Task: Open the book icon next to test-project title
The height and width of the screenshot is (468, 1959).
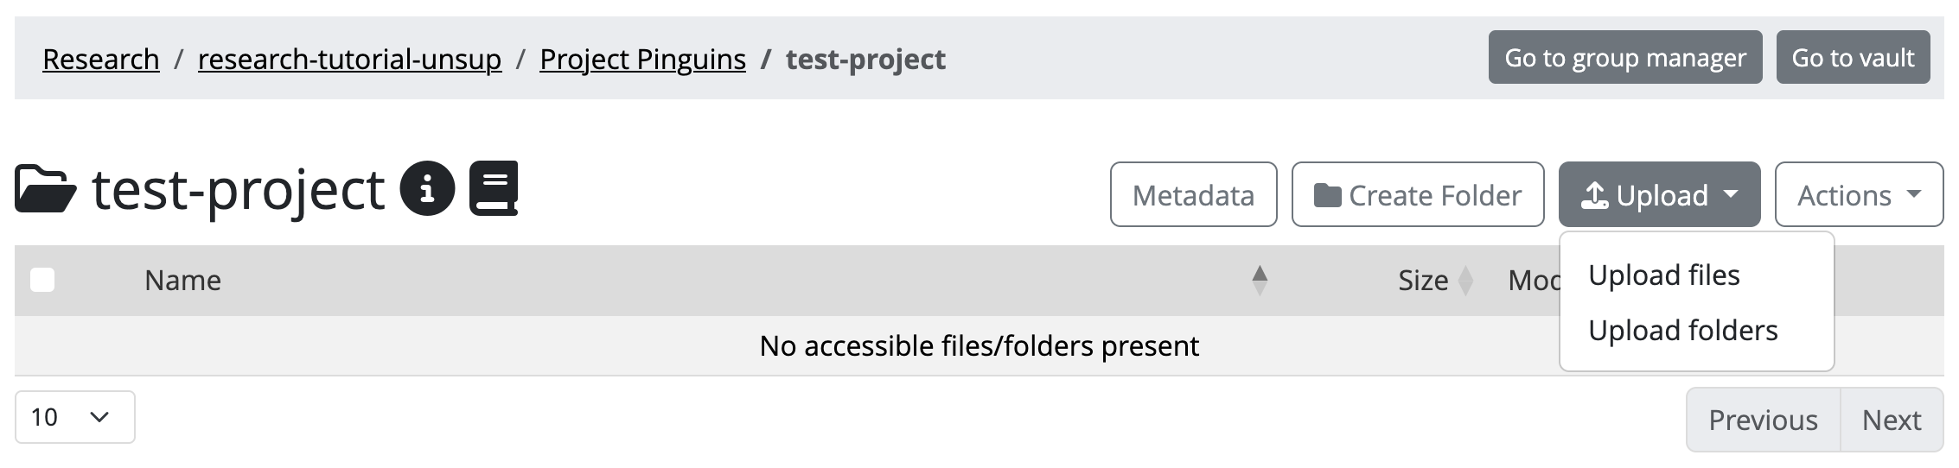Action: [494, 188]
